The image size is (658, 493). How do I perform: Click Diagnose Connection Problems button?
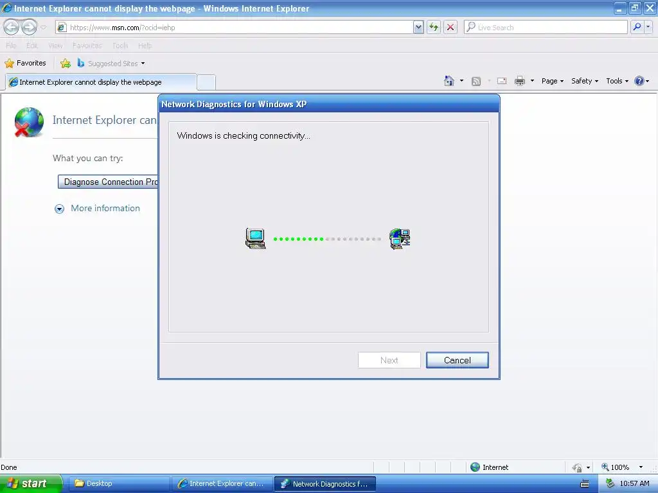pyautogui.click(x=108, y=182)
